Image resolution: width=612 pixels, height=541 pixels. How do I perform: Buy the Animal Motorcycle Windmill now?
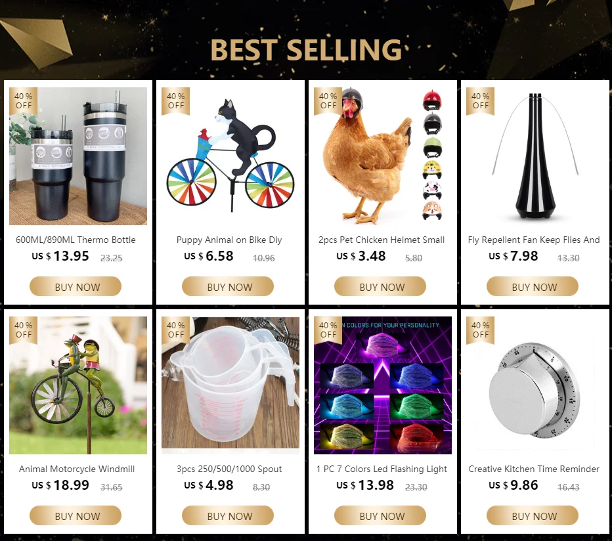point(76,515)
